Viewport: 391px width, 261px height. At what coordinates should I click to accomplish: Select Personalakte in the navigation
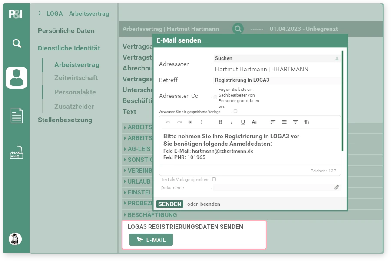pyautogui.click(x=75, y=92)
